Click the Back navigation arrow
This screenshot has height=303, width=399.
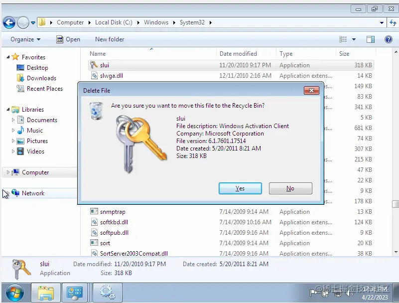tap(9, 22)
